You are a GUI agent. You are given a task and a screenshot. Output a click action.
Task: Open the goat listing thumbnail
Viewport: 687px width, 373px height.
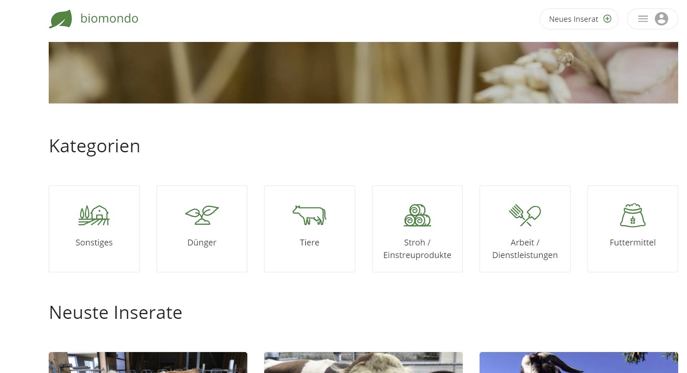pos(579,363)
